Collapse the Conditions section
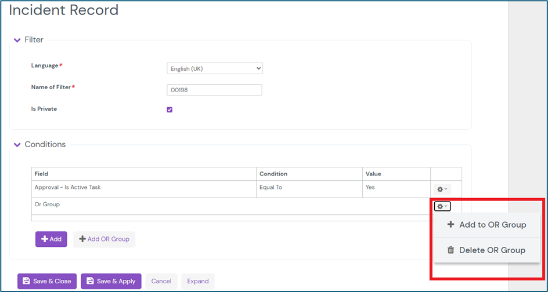Image resolution: width=548 pixels, height=292 pixels. pos(17,144)
